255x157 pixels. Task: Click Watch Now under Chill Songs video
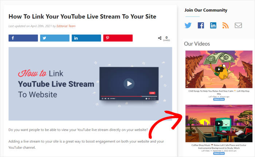219,99
